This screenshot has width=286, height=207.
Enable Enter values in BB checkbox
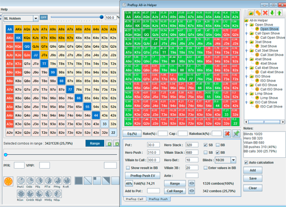[x=205, y=168]
